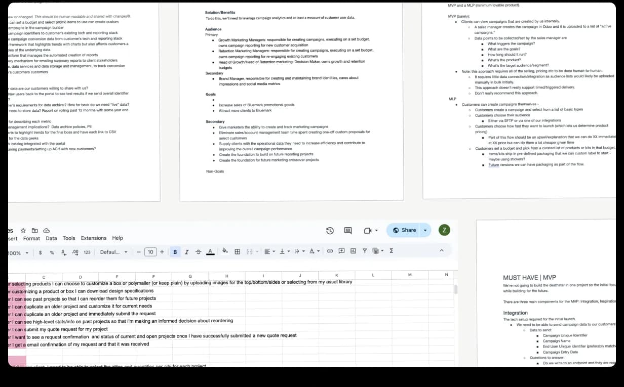This screenshot has width=624, height=387.
Task: Insert a link with the chain icon
Action: (330, 251)
